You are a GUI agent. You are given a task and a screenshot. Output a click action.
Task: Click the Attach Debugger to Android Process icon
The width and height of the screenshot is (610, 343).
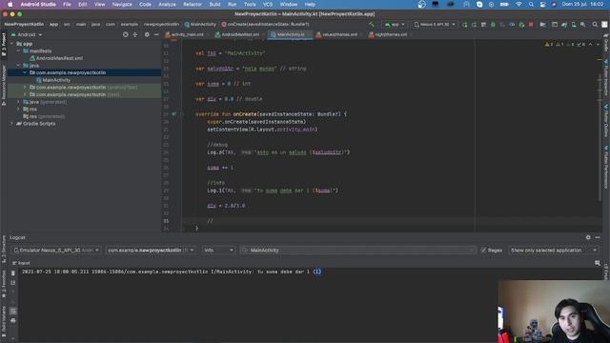click(521, 24)
